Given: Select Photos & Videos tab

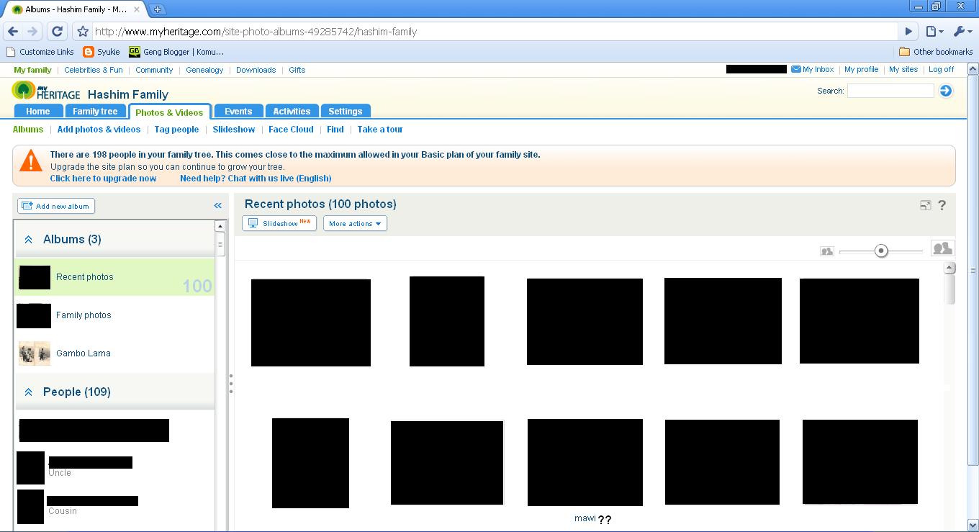Looking at the screenshot, I should (169, 112).
